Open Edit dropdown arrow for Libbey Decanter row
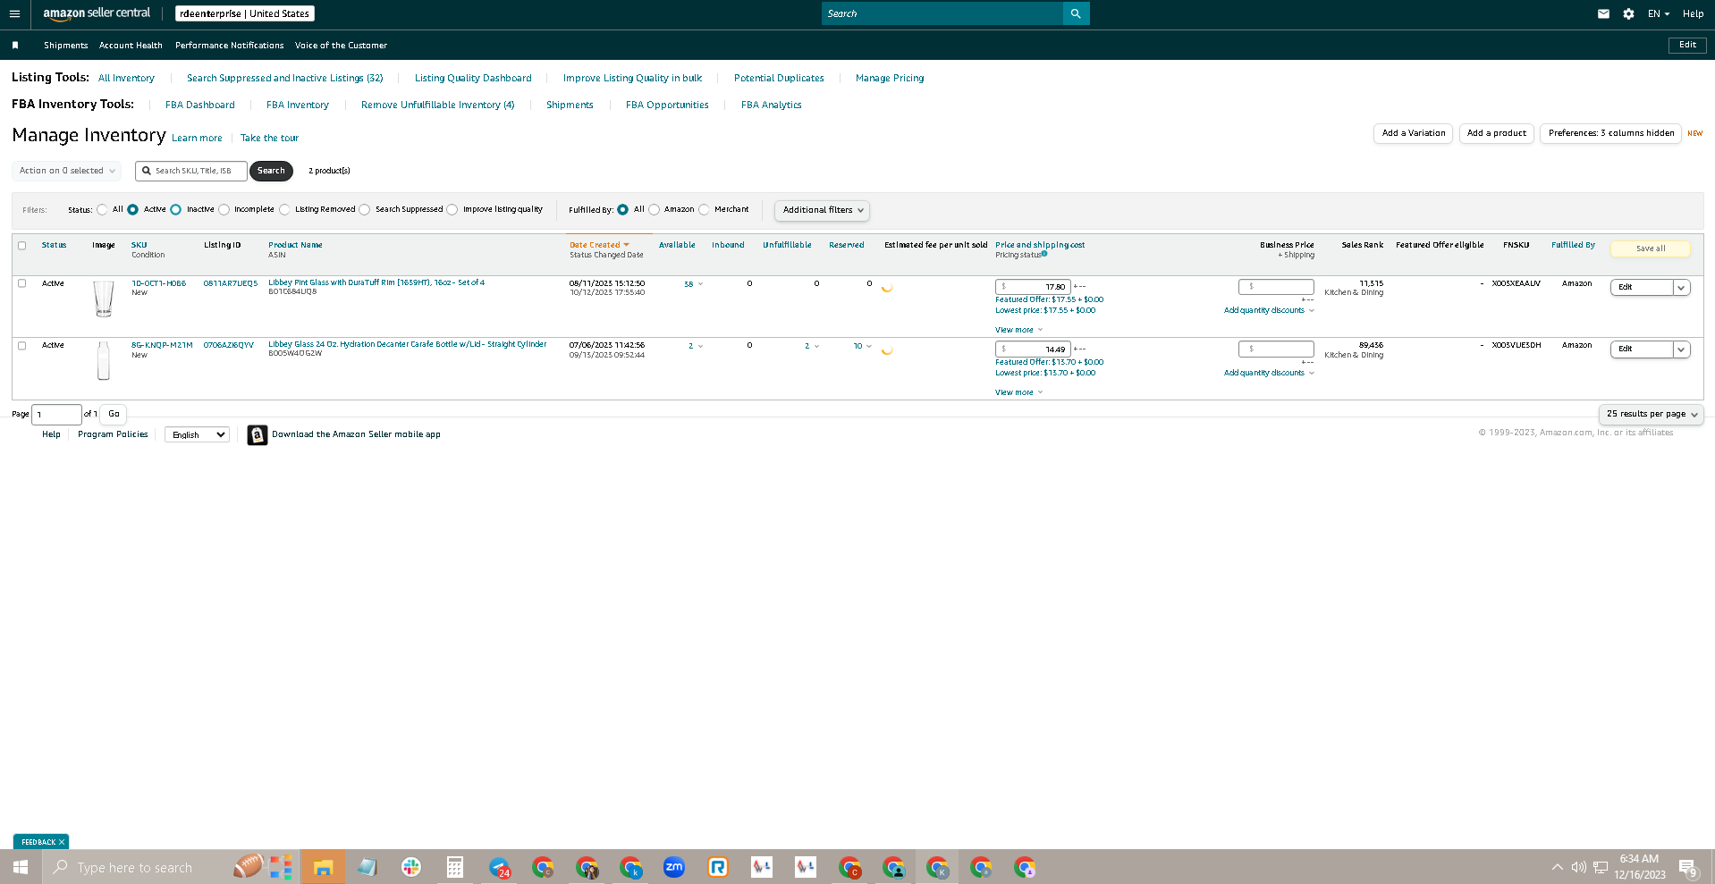The image size is (1715, 884). [x=1681, y=349]
